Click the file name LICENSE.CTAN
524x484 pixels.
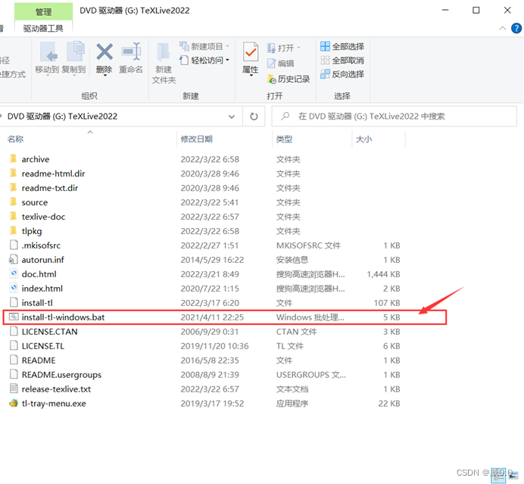(49, 332)
